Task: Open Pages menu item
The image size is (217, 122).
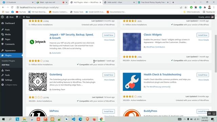Action: (x=7, y=39)
